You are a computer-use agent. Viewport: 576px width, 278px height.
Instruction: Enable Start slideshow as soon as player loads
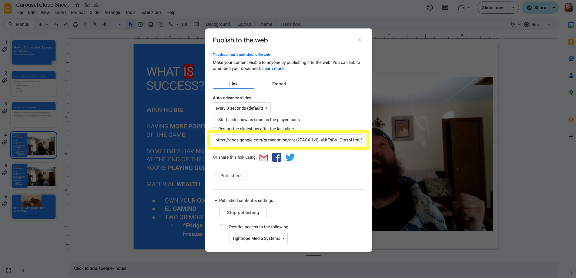[x=215, y=120]
